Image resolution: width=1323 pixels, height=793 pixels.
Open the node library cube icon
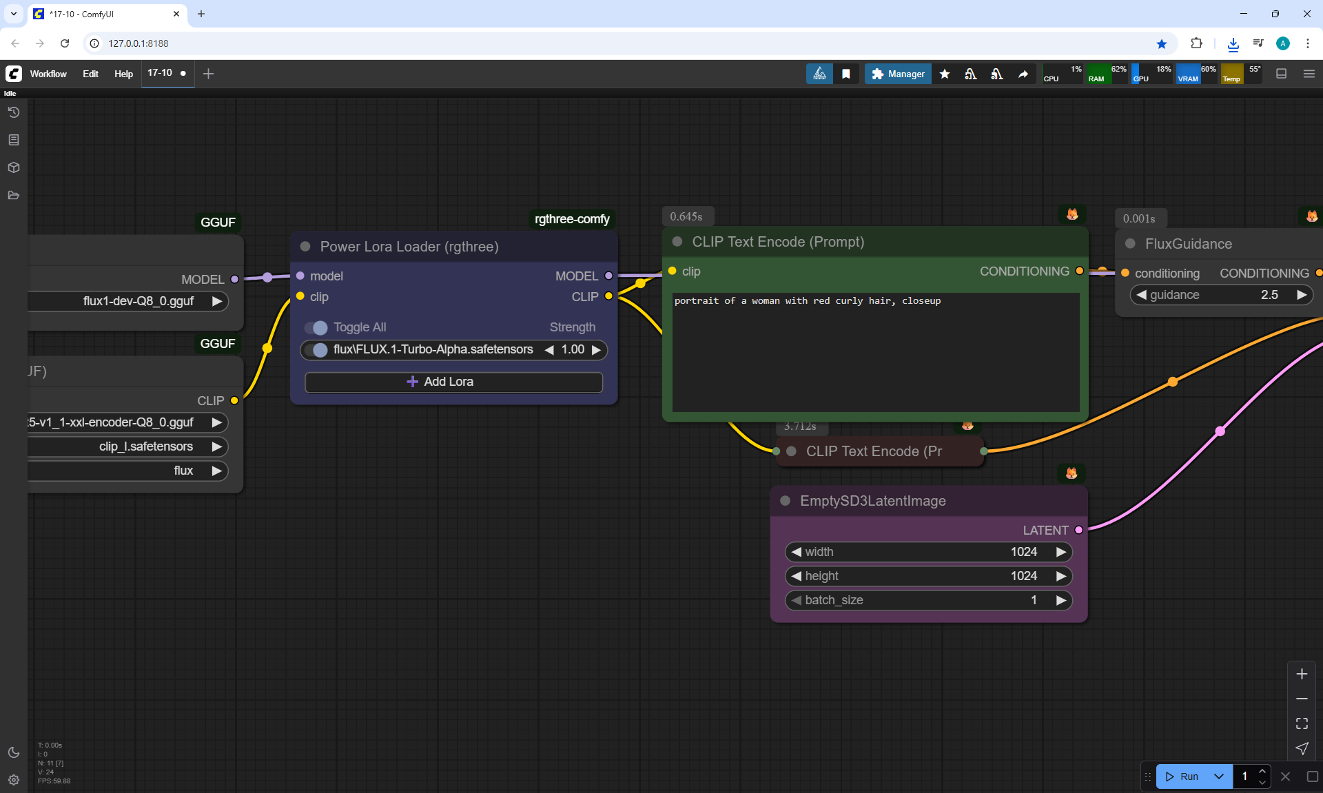pos(13,167)
